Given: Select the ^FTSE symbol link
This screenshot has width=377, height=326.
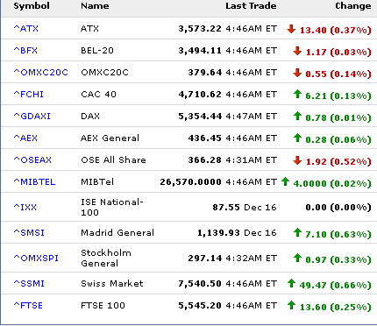Looking at the screenshot, I should pos(28,305).
